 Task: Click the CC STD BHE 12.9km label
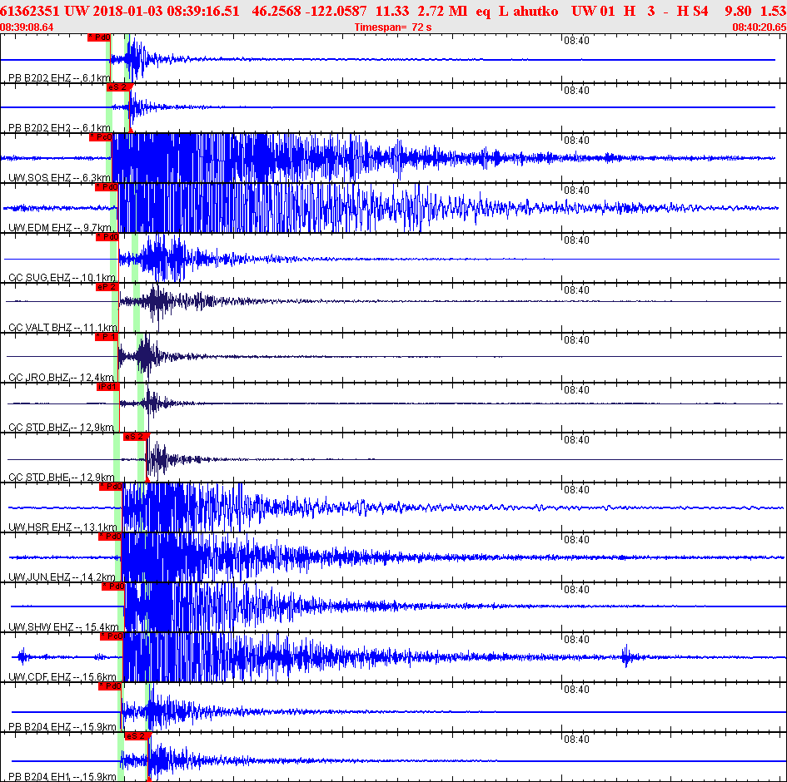click(x=62, y=478)
